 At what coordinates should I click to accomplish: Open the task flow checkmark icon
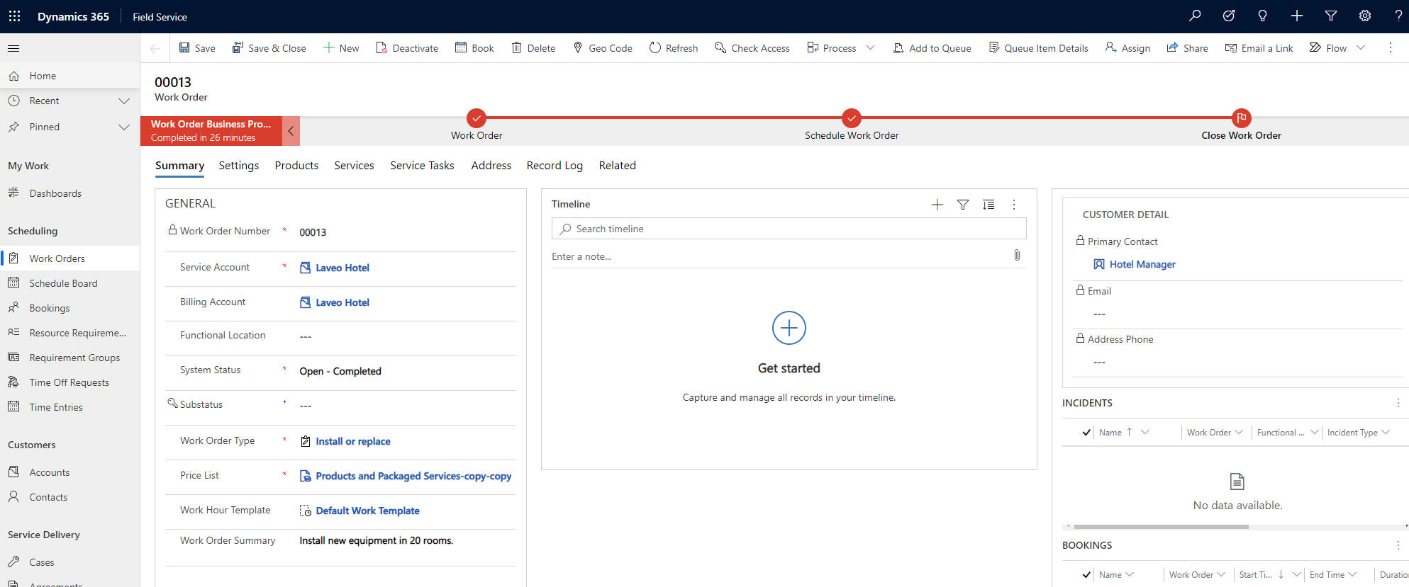point(1229,16)
